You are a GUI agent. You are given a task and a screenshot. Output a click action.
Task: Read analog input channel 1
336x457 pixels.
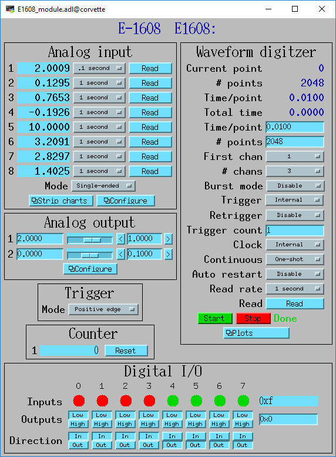pos(150,68)
